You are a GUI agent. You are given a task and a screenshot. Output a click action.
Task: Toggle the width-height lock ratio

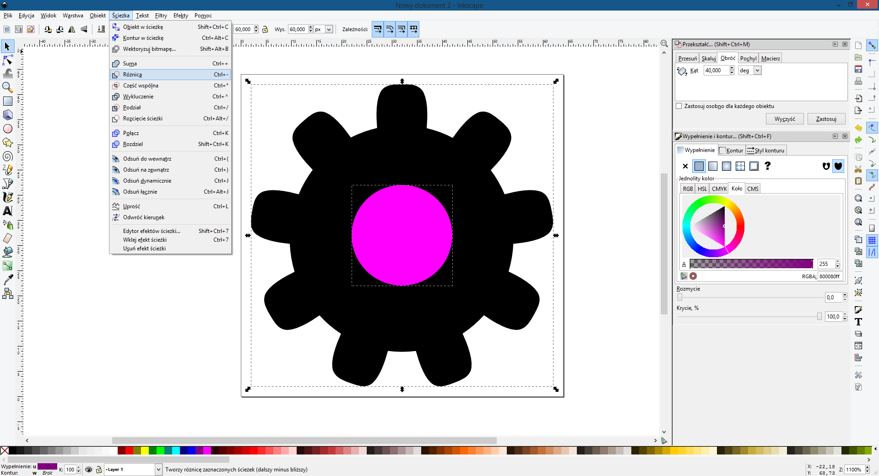pos(265,29)
